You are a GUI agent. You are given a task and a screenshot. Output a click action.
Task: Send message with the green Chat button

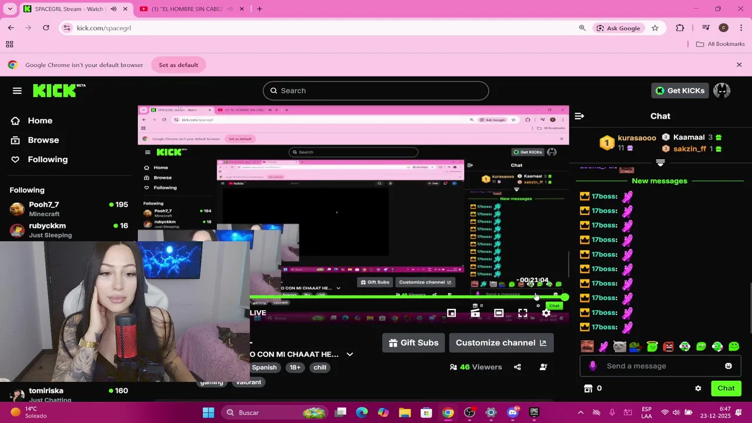[726, 388]
